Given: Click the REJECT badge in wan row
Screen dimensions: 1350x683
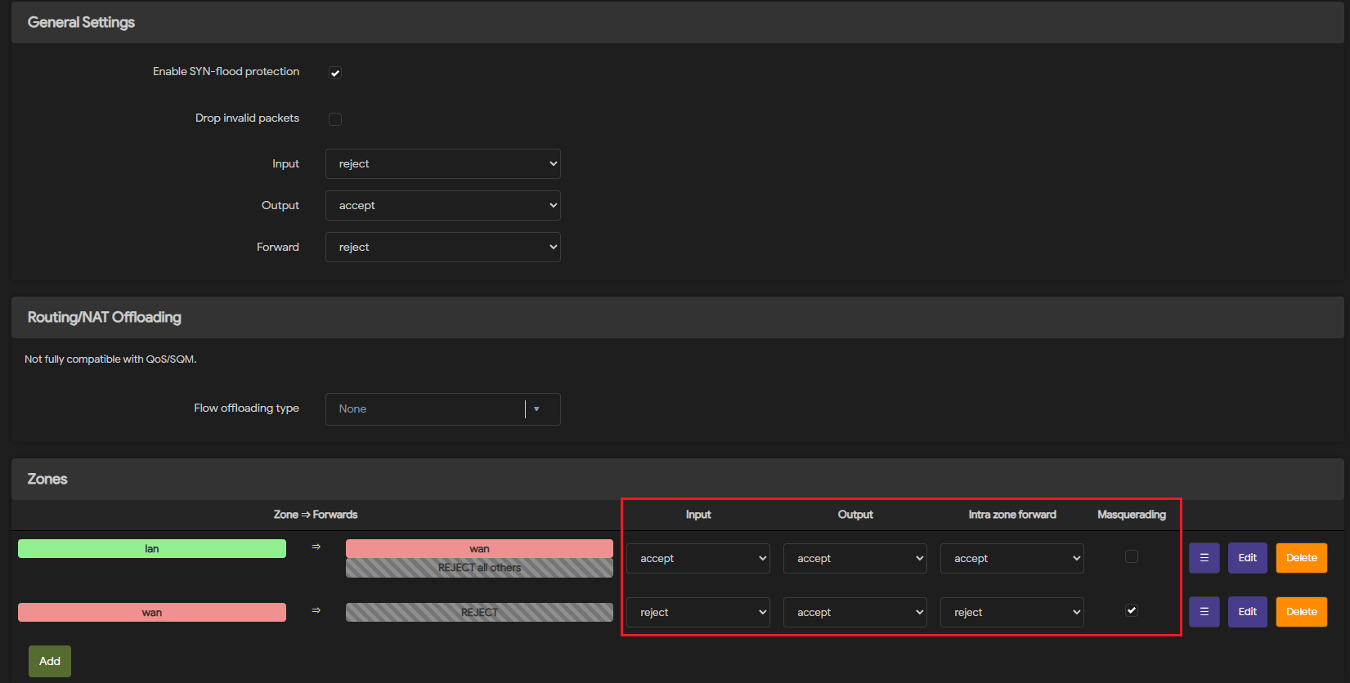Looking at the screenshot, I should (x=479, y=612).
